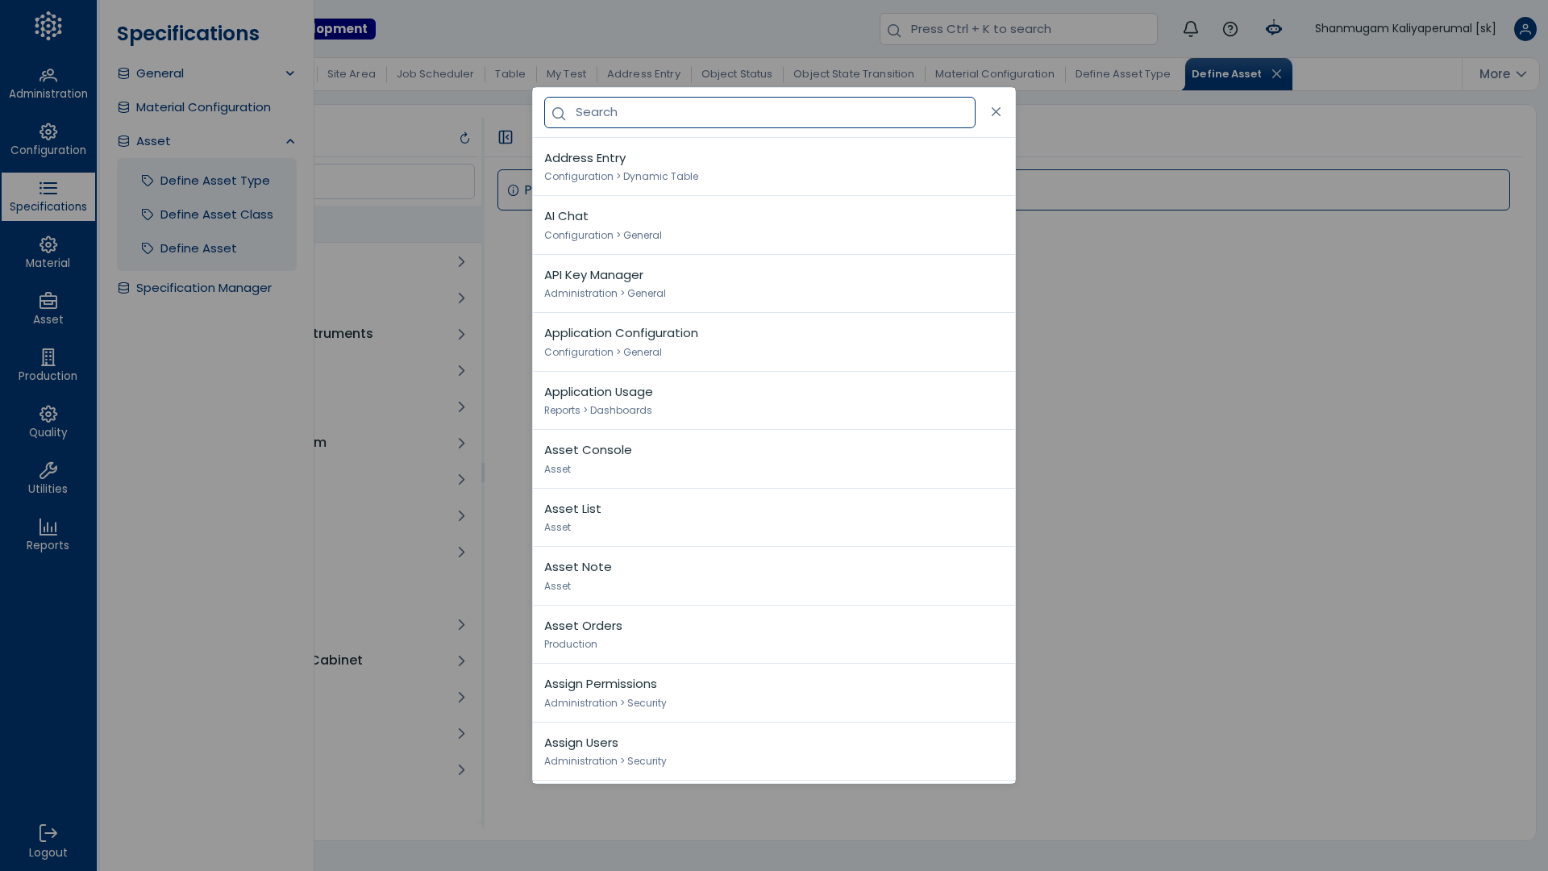The height and width of the screenshot is (871, 1548).
Task: Expand the tree row ending in 'm'
Action: click(461, 444)
